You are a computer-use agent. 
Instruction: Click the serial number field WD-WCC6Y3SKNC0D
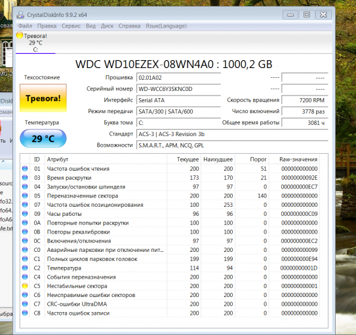[178, 89]
